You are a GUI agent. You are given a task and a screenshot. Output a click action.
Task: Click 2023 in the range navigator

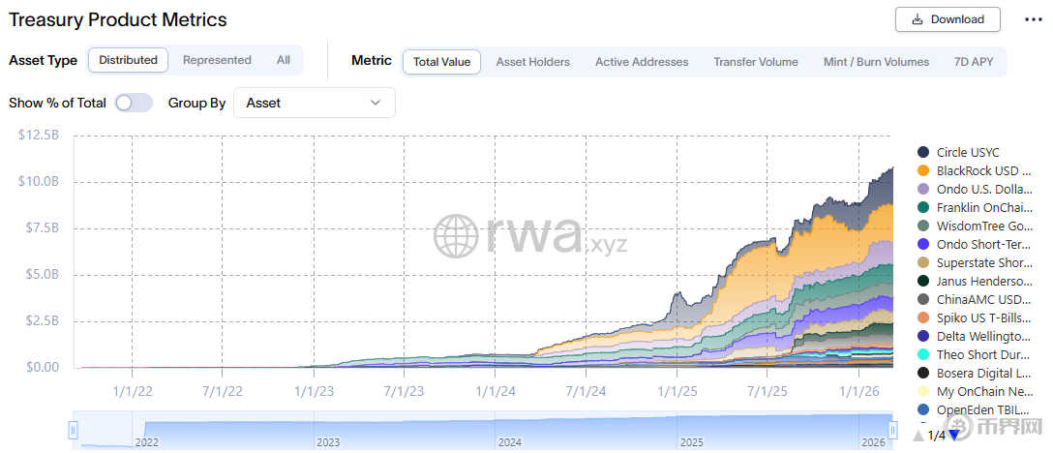(328, 443)
